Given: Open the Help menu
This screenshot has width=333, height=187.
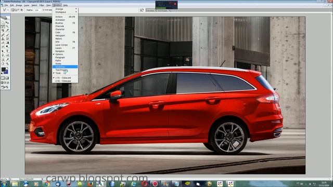Looking at the screenshot, I should coord(66,5).
